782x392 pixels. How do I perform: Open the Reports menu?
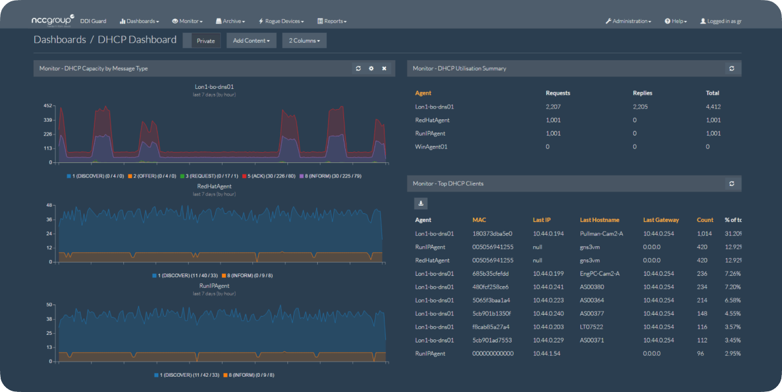point(332,21)
